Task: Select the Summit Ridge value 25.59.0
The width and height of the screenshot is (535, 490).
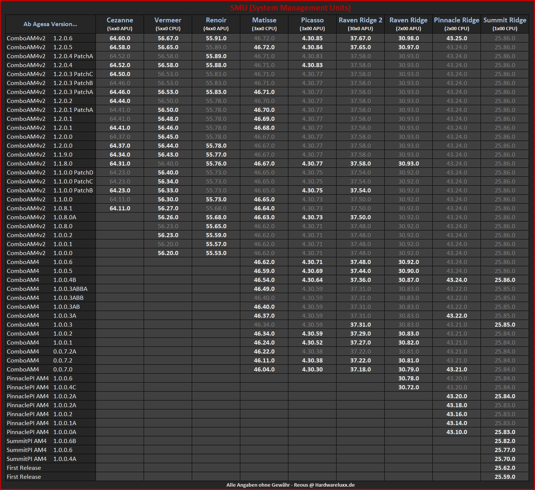Action: 505,477
